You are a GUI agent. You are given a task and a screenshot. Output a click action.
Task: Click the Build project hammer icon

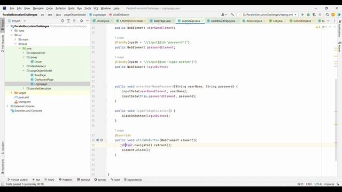coord(232,14)
